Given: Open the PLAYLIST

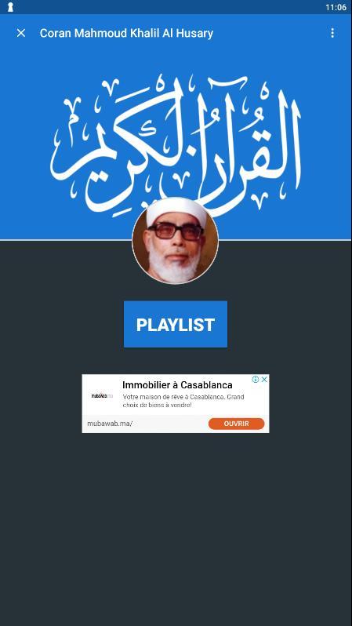Looking at the screenshot, I should pos(176,324).
